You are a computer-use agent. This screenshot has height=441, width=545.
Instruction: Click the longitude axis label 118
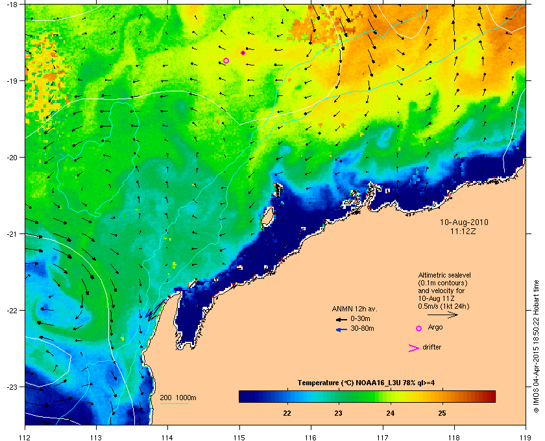pyautogui.click(x=454, y=438)
